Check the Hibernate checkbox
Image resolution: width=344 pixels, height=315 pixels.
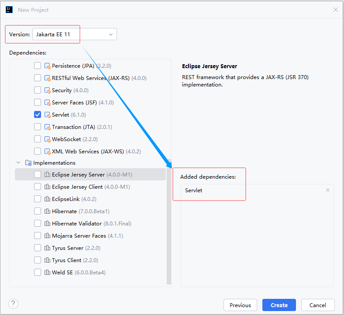tap(38, 211)
